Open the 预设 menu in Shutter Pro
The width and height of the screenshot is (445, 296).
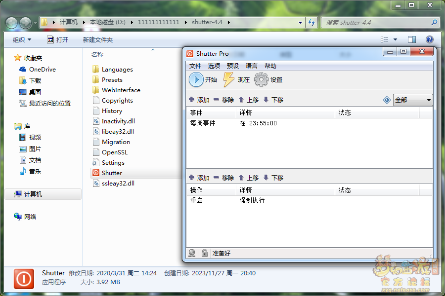[233, 66]
